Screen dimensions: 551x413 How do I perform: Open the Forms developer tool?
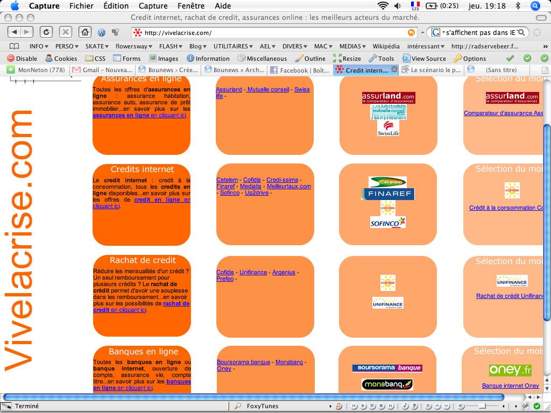[126, 58]
